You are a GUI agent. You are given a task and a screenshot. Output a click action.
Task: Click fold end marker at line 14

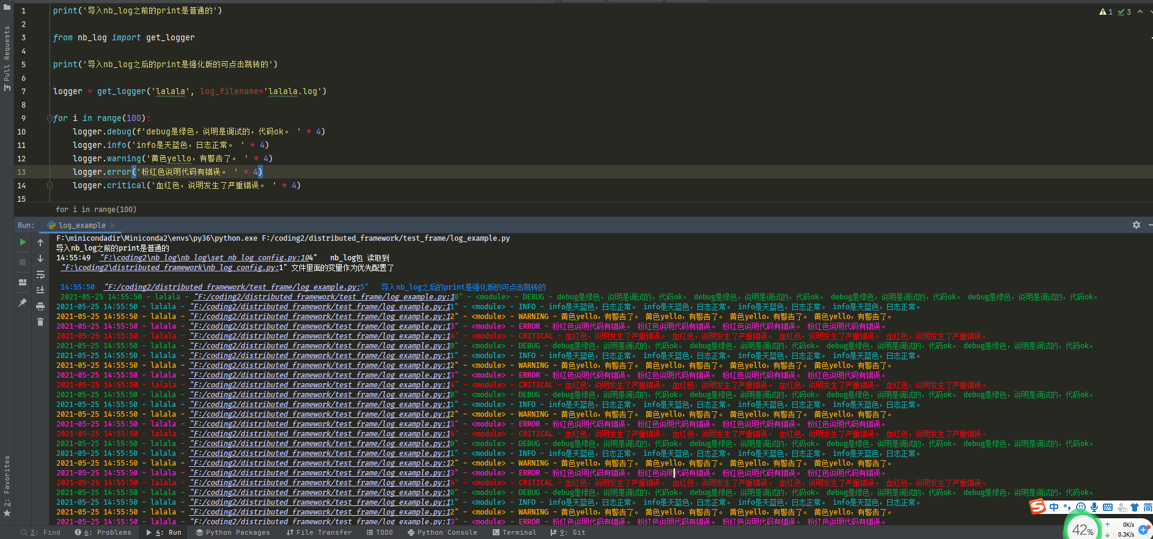pyautogui.click(x=50, y=185)
